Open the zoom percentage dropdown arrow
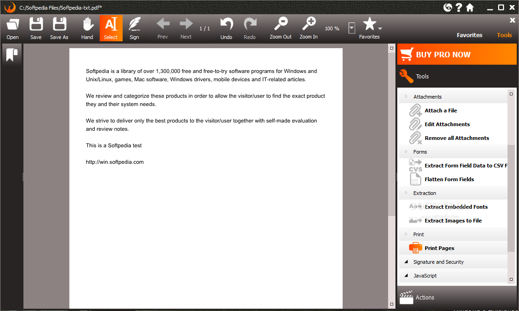The width and height of the screenshot is (519, 311). 351,28
